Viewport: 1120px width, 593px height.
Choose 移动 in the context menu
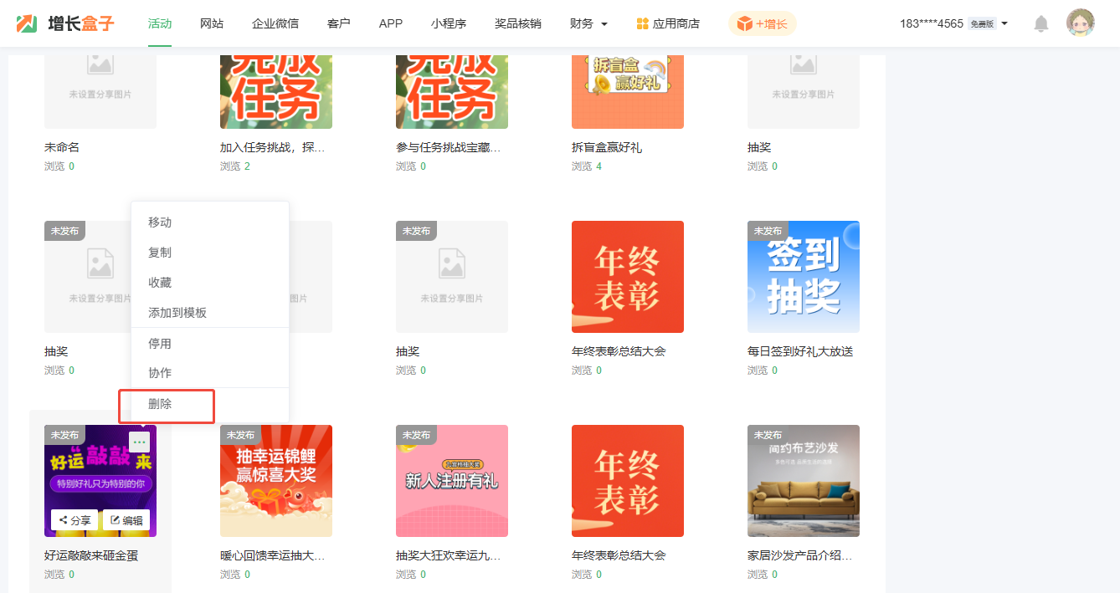pyautogui.click(x=210, y=222)
